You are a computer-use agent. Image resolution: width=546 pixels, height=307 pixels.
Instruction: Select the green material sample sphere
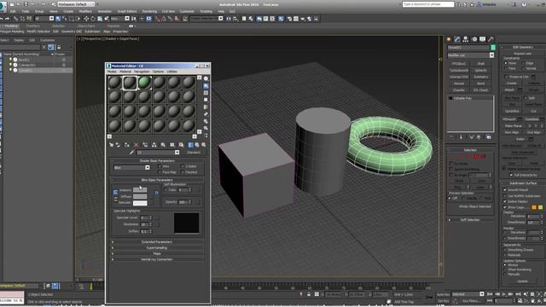144,83
